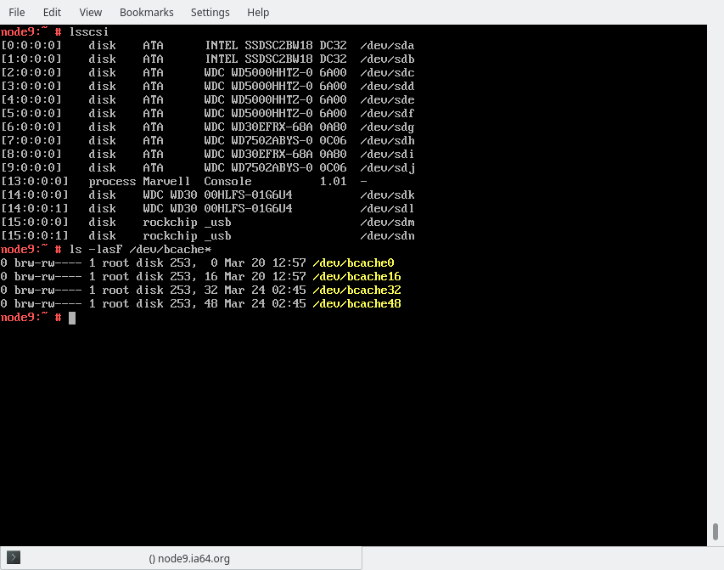
Task: Click the [13:0:0:0] SCSI address
Action: (x=35, y=181)
